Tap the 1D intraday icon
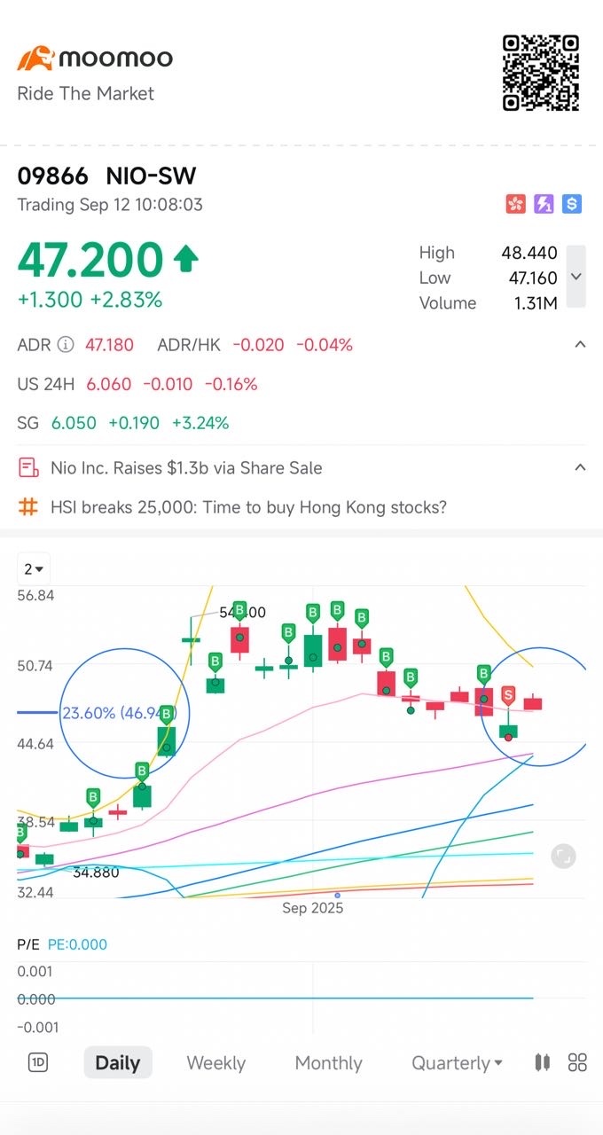 pos(38,1062)
